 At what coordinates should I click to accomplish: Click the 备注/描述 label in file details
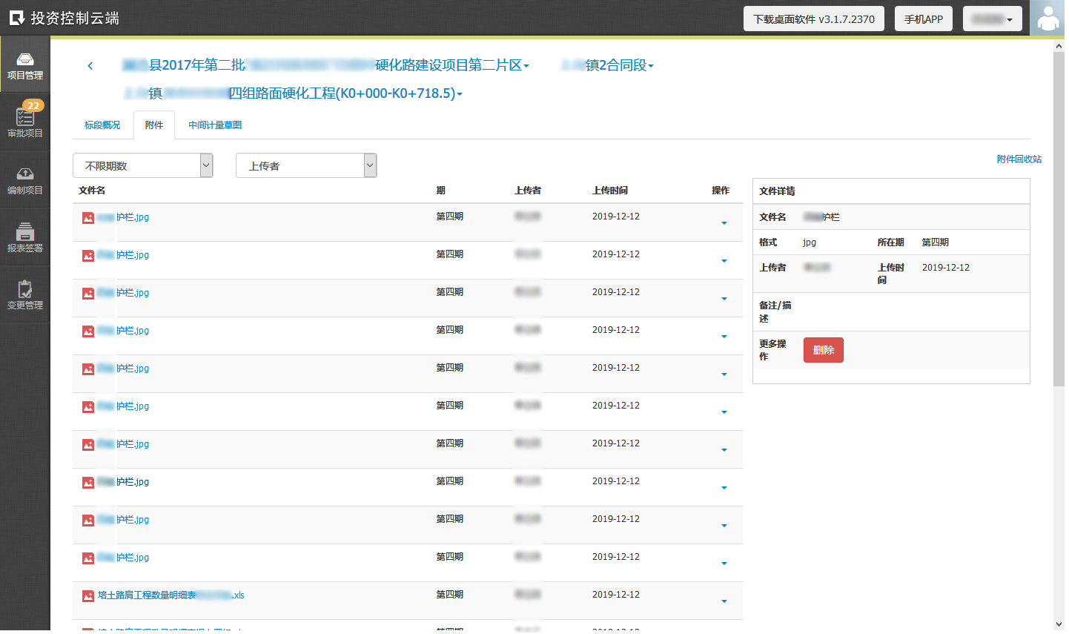(775, 312)
